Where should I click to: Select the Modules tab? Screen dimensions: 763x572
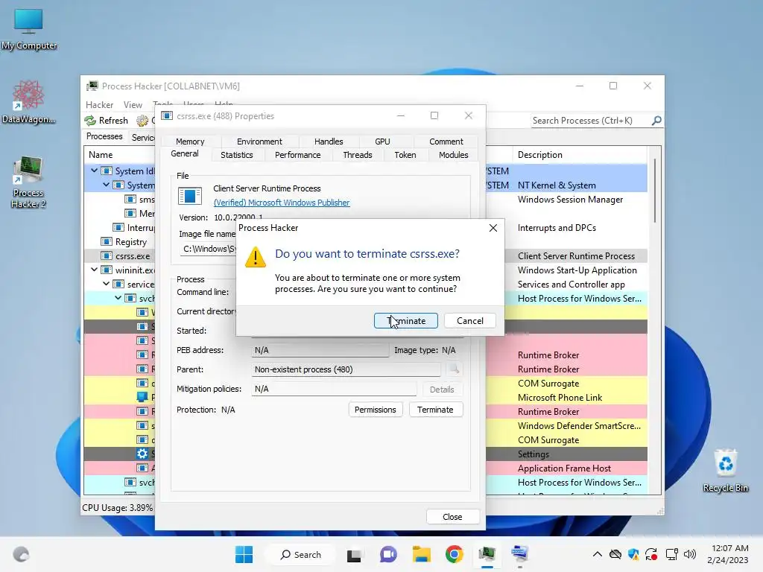(x=454, y=155)
